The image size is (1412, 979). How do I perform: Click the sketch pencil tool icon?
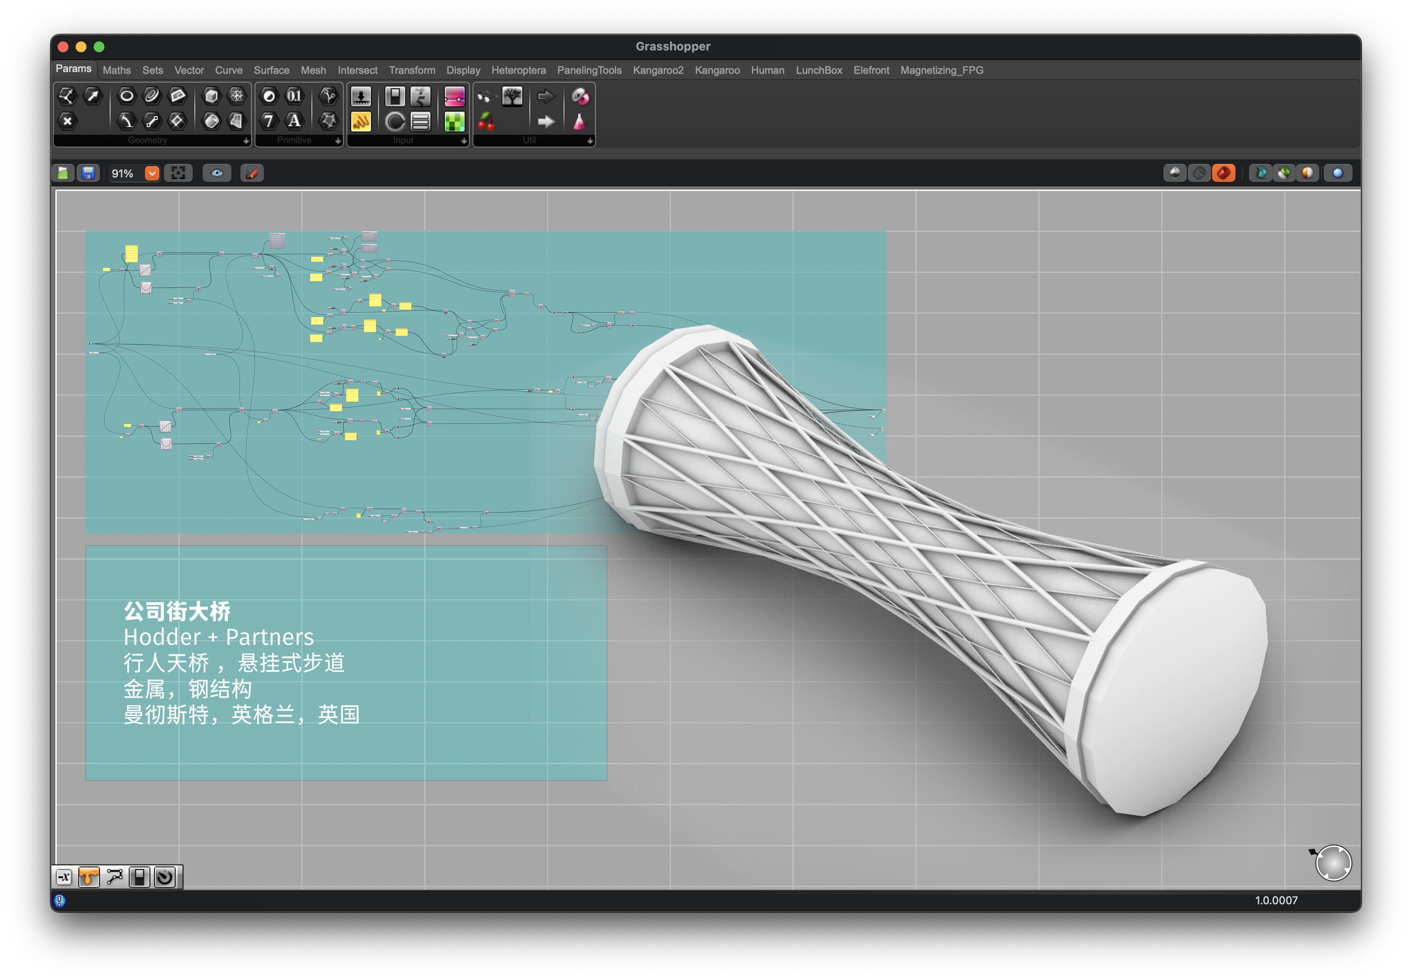252,173
